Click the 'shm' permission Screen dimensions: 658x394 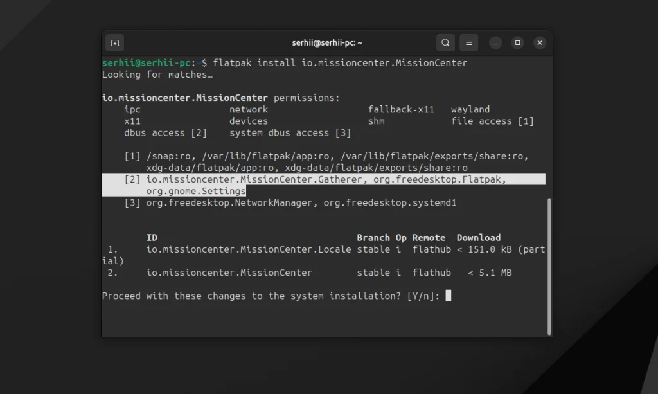tap(377, 121)
